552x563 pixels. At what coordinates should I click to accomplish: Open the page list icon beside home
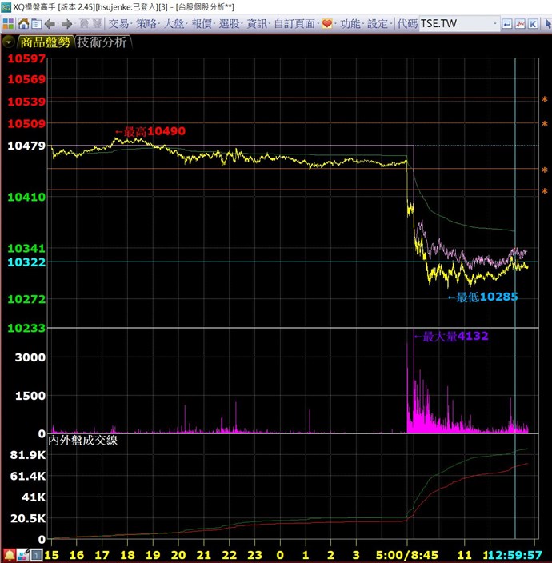tap(34, 24)
